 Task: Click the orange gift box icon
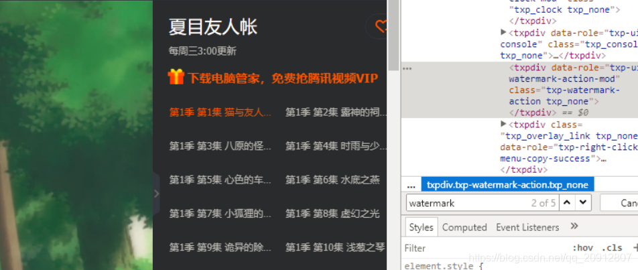tap(176, 77)
